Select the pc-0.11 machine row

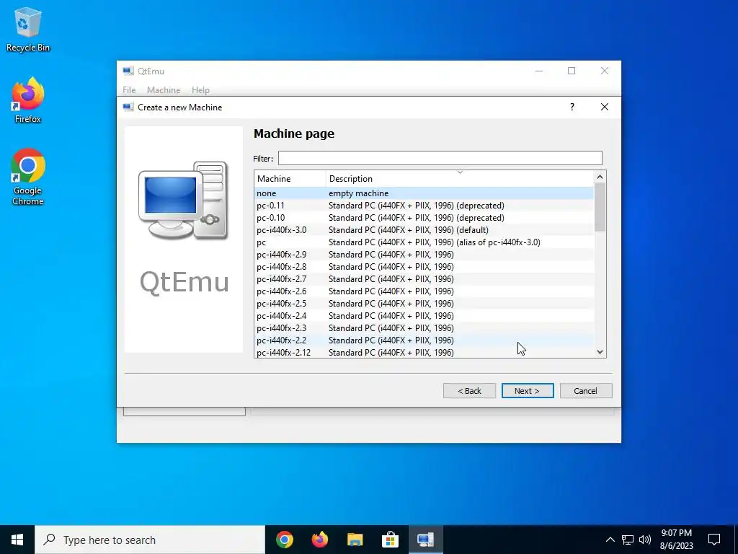[x=424, y=206]
